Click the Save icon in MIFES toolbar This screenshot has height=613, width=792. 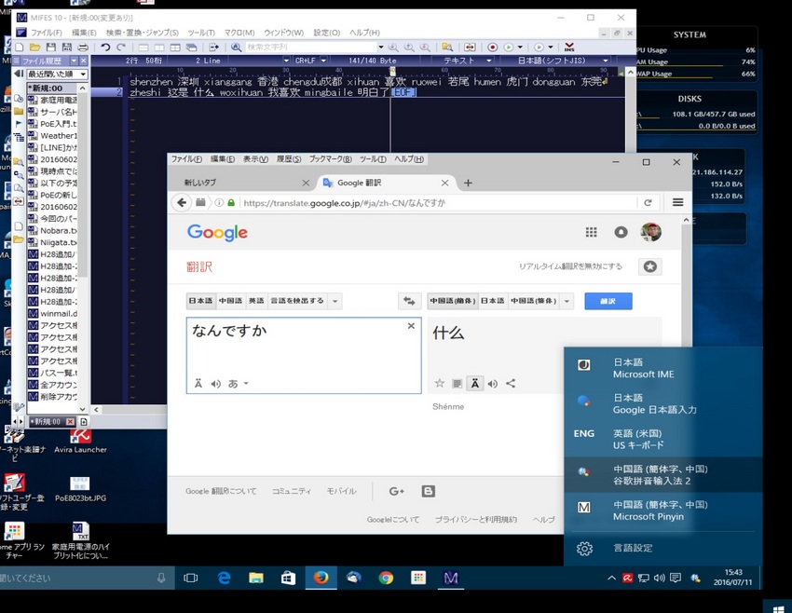coord(50,47)
